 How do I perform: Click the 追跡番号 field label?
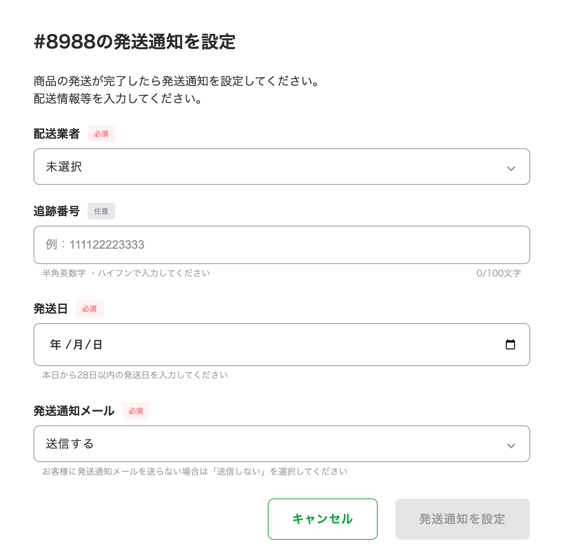[57, 211]
